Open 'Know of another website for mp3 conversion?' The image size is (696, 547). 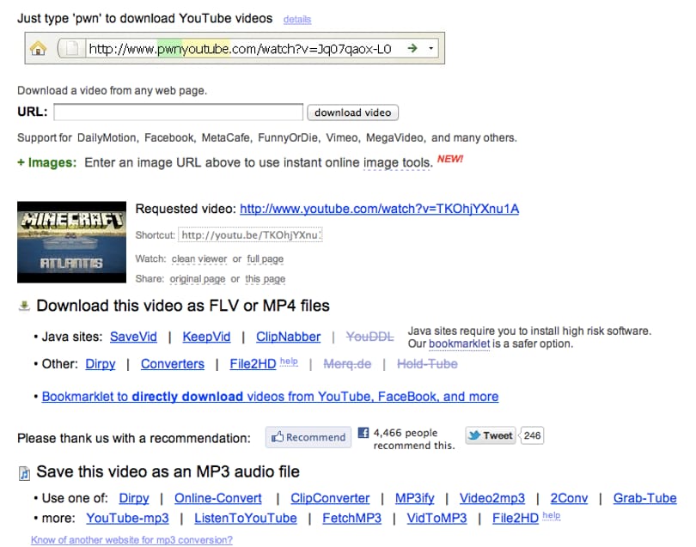click(131, 540)
